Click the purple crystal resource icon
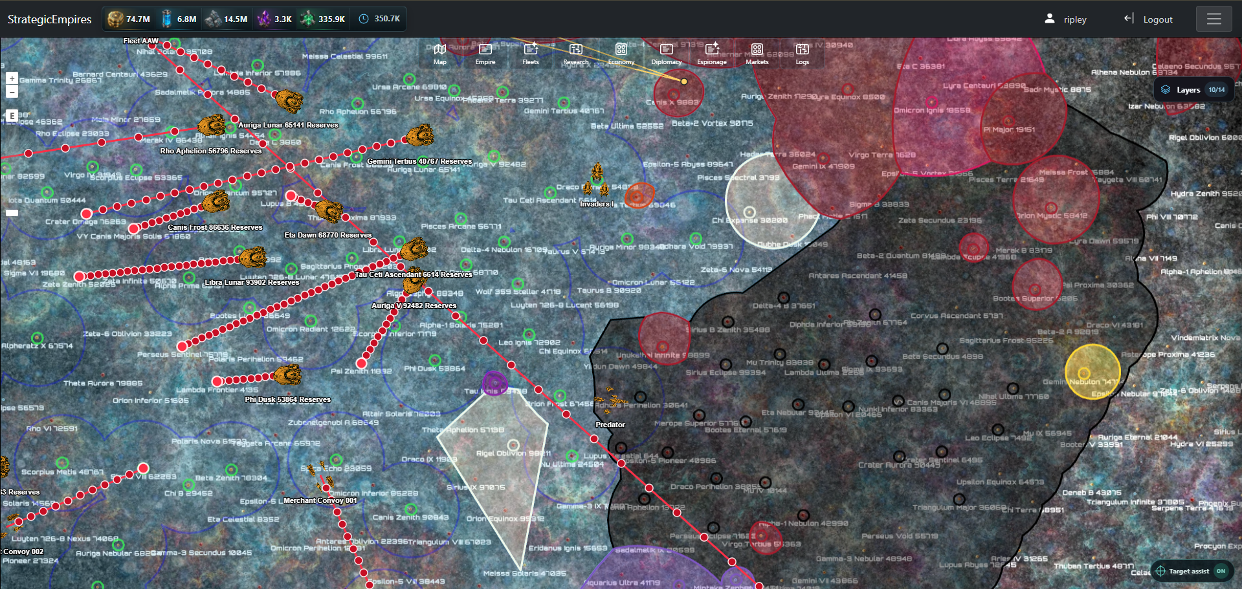Image resolution: width=1242 pixels, height=589 pixels. tap(263, 19)
